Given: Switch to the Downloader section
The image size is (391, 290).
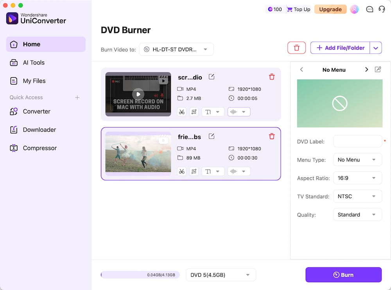Looking at the screenshot, I should click(39, 129).
